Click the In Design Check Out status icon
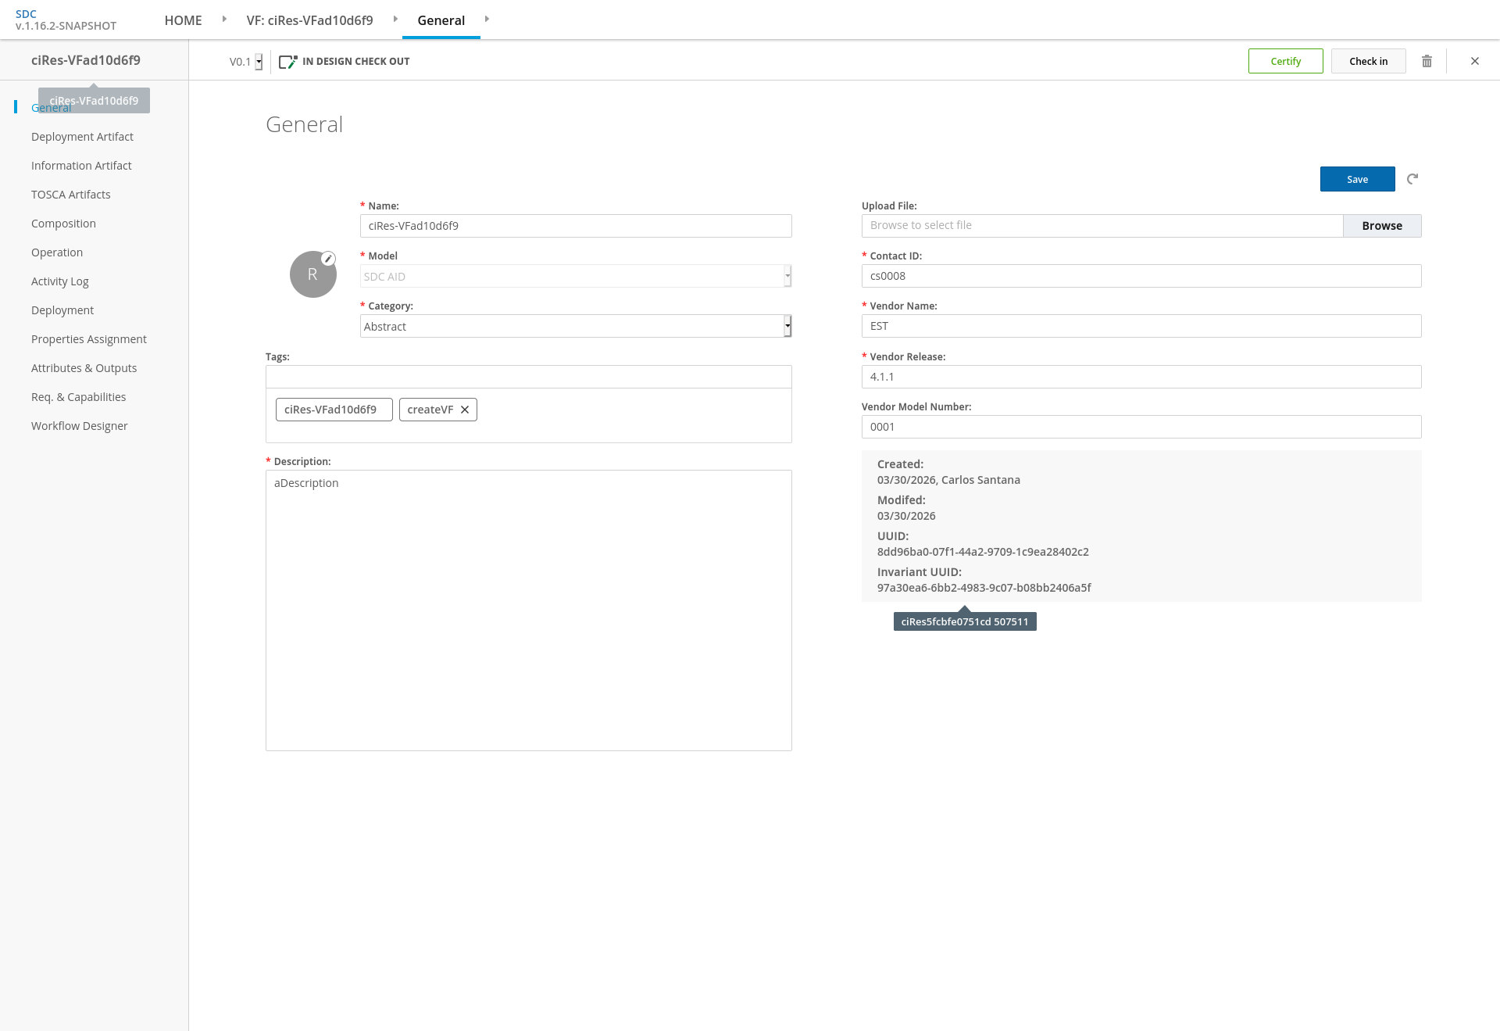Screen dimensions: 1500x1031 [287, 61]
